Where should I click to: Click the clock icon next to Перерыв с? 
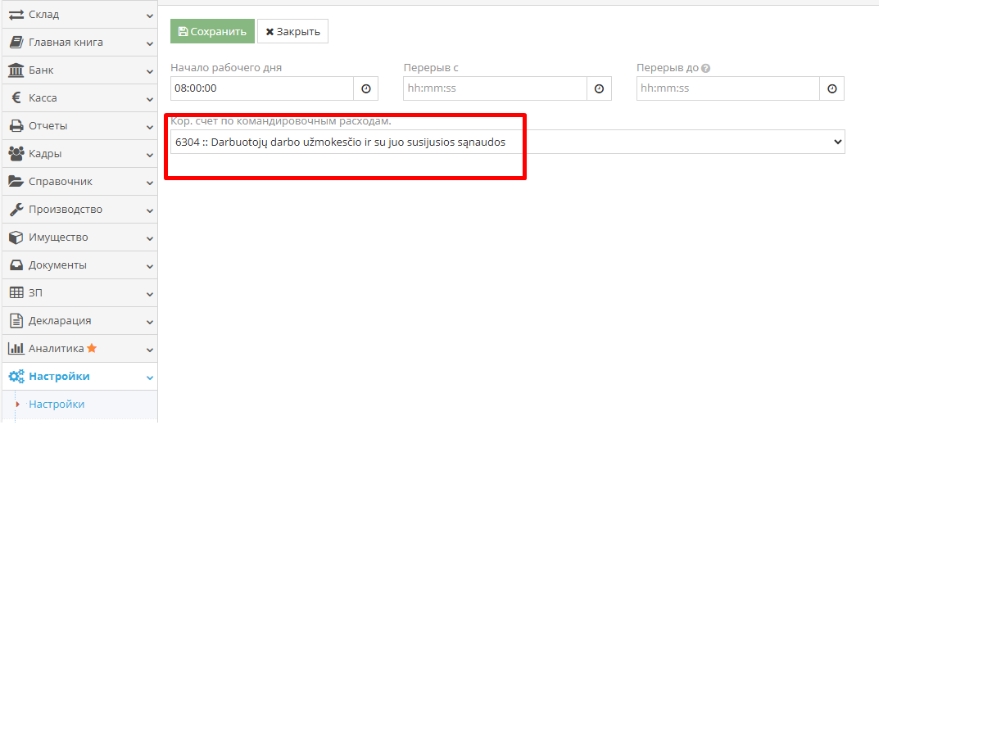[599, 88]
